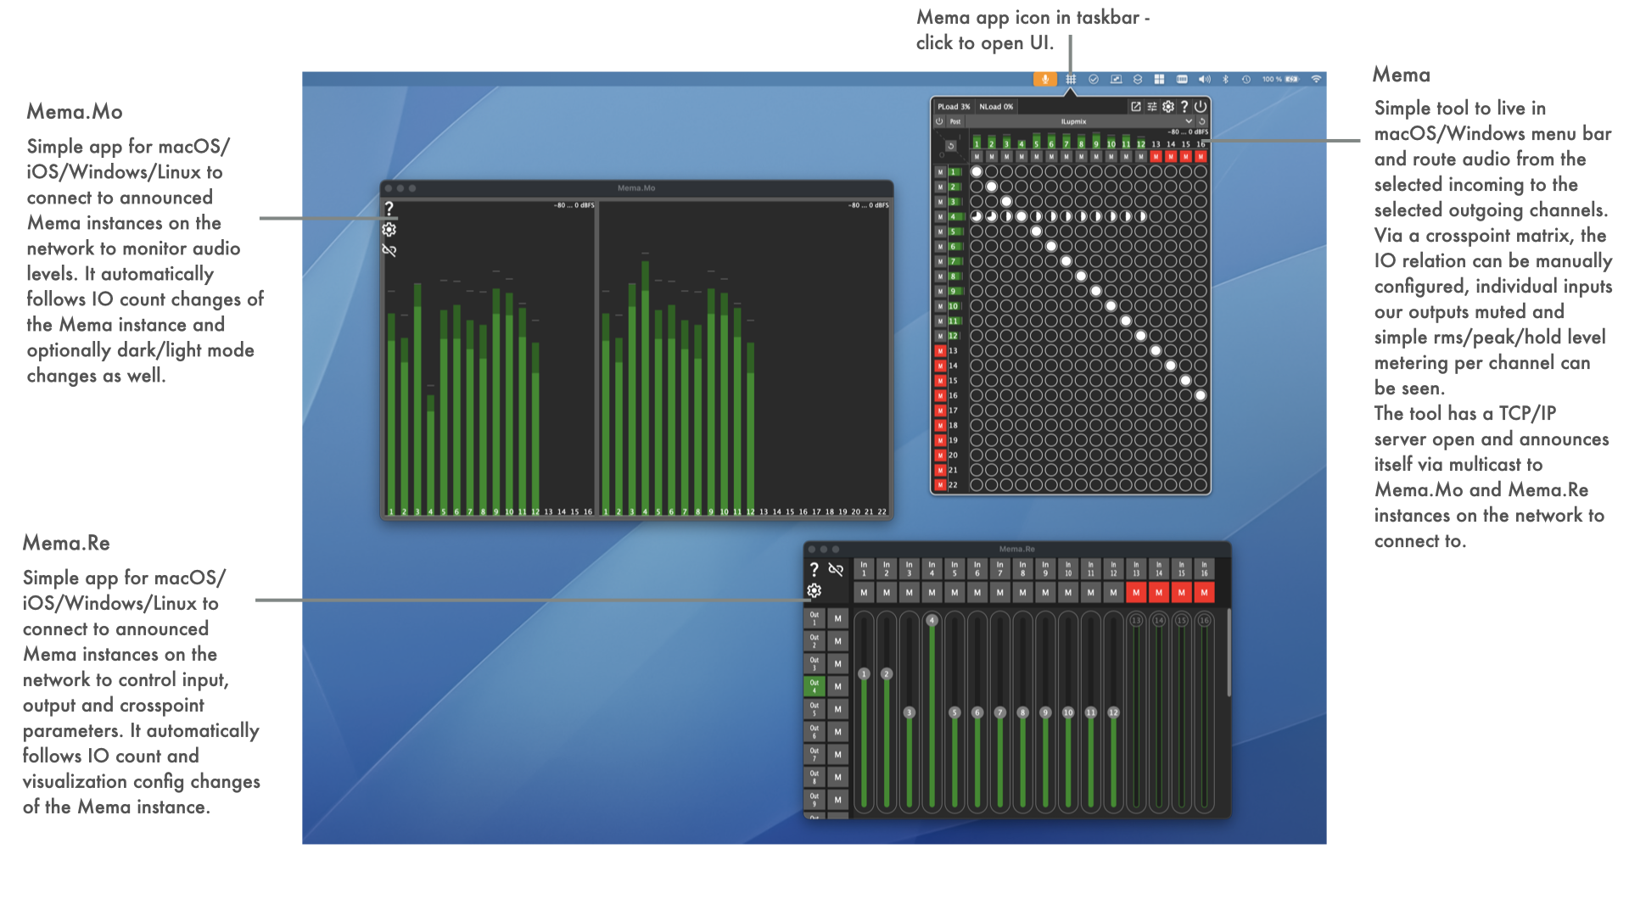Viewport: 1629px width, 916px height.
Task: Open Mema.Mo settings gear menu
Action: 389,230
